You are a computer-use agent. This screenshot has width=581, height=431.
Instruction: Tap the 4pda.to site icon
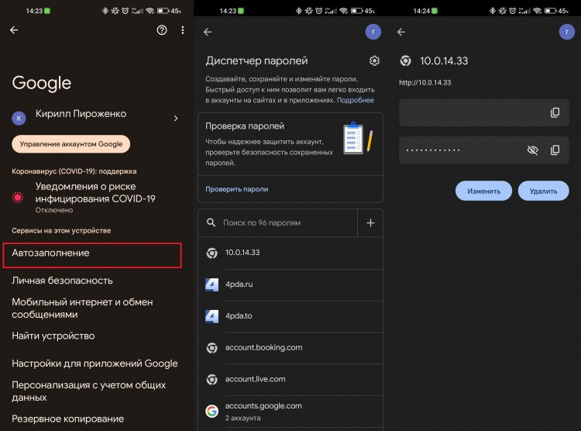coord(212,316)
